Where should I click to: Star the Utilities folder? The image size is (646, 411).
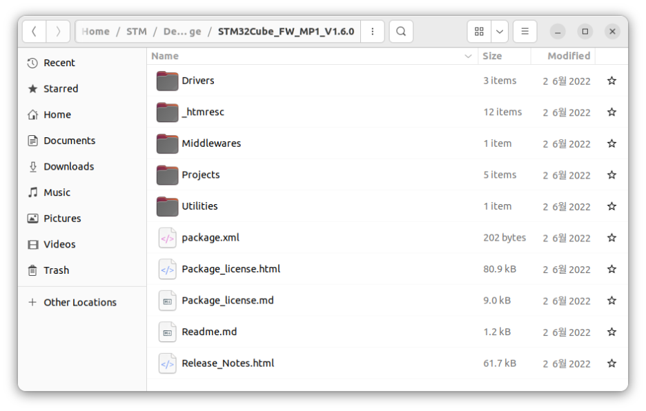[x=611, y=206]
